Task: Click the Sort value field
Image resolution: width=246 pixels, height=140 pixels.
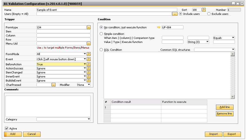Action: coord(197,10)
